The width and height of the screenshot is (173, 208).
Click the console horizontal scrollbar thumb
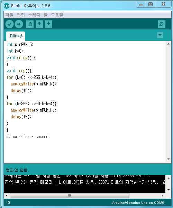70,196
